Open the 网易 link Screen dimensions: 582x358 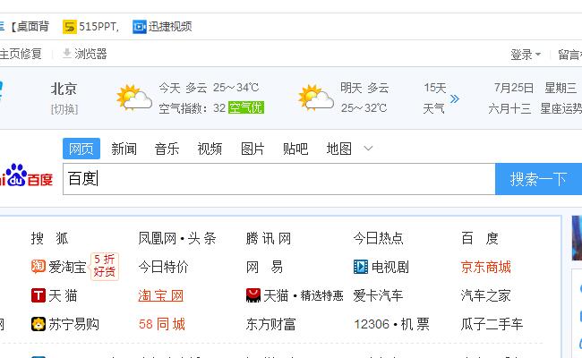click(264, 267)
